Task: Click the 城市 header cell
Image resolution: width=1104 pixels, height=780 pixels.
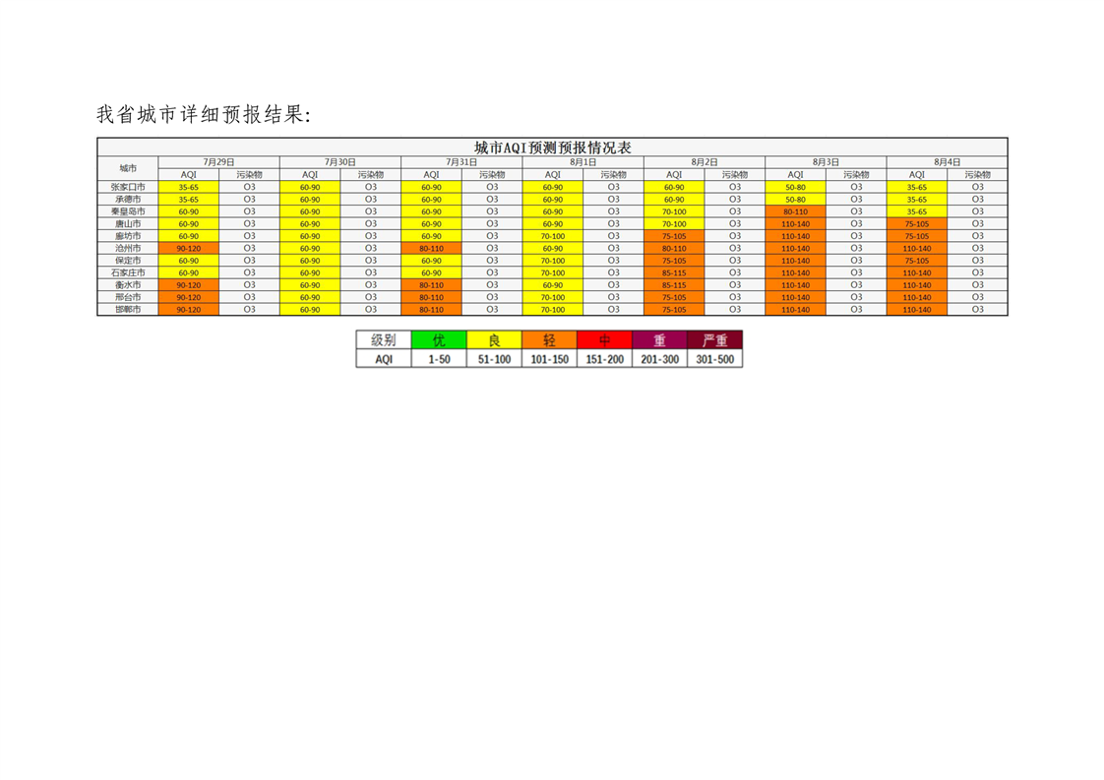Action: tap(128, 168)
